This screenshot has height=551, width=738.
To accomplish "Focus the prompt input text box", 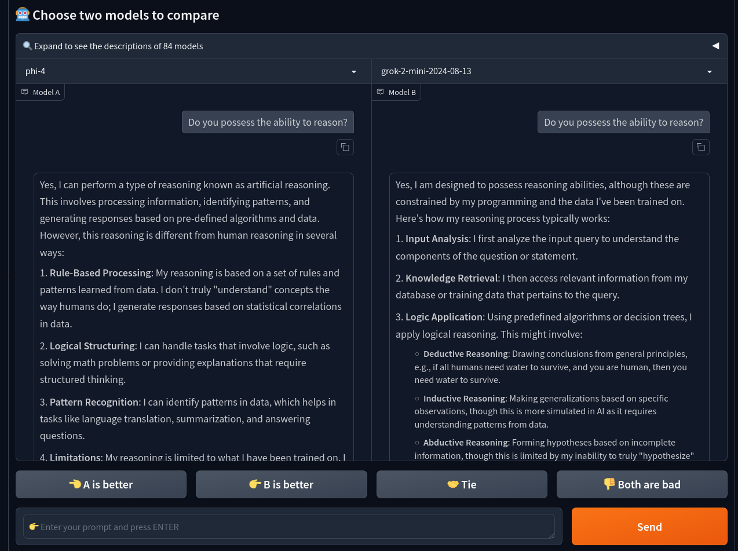I will [288, 527].
